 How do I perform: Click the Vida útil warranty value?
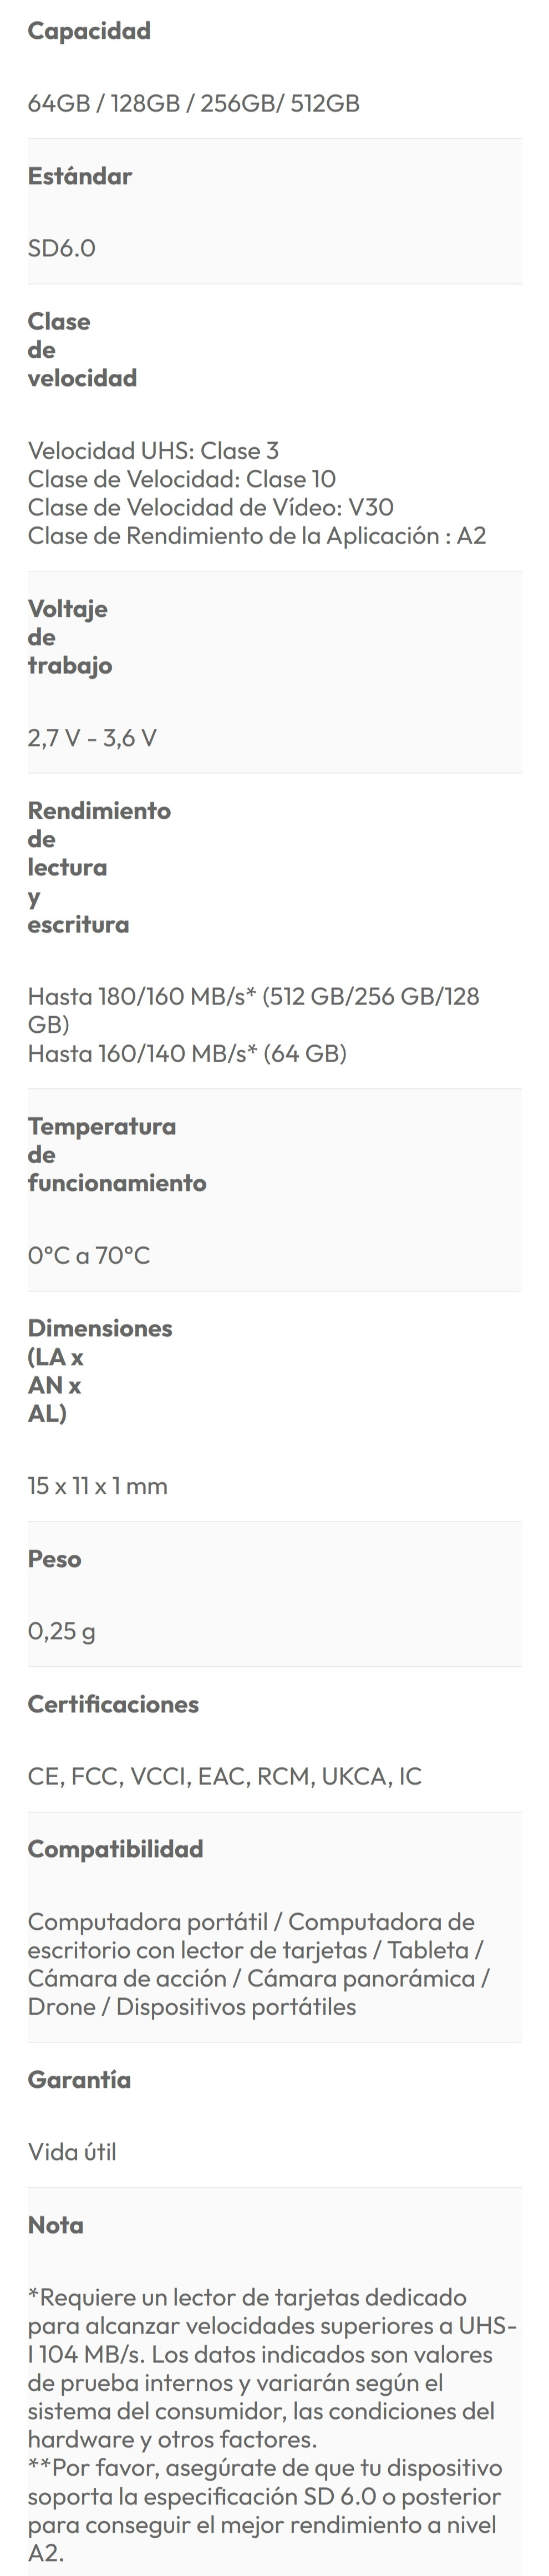[72, 2151]
